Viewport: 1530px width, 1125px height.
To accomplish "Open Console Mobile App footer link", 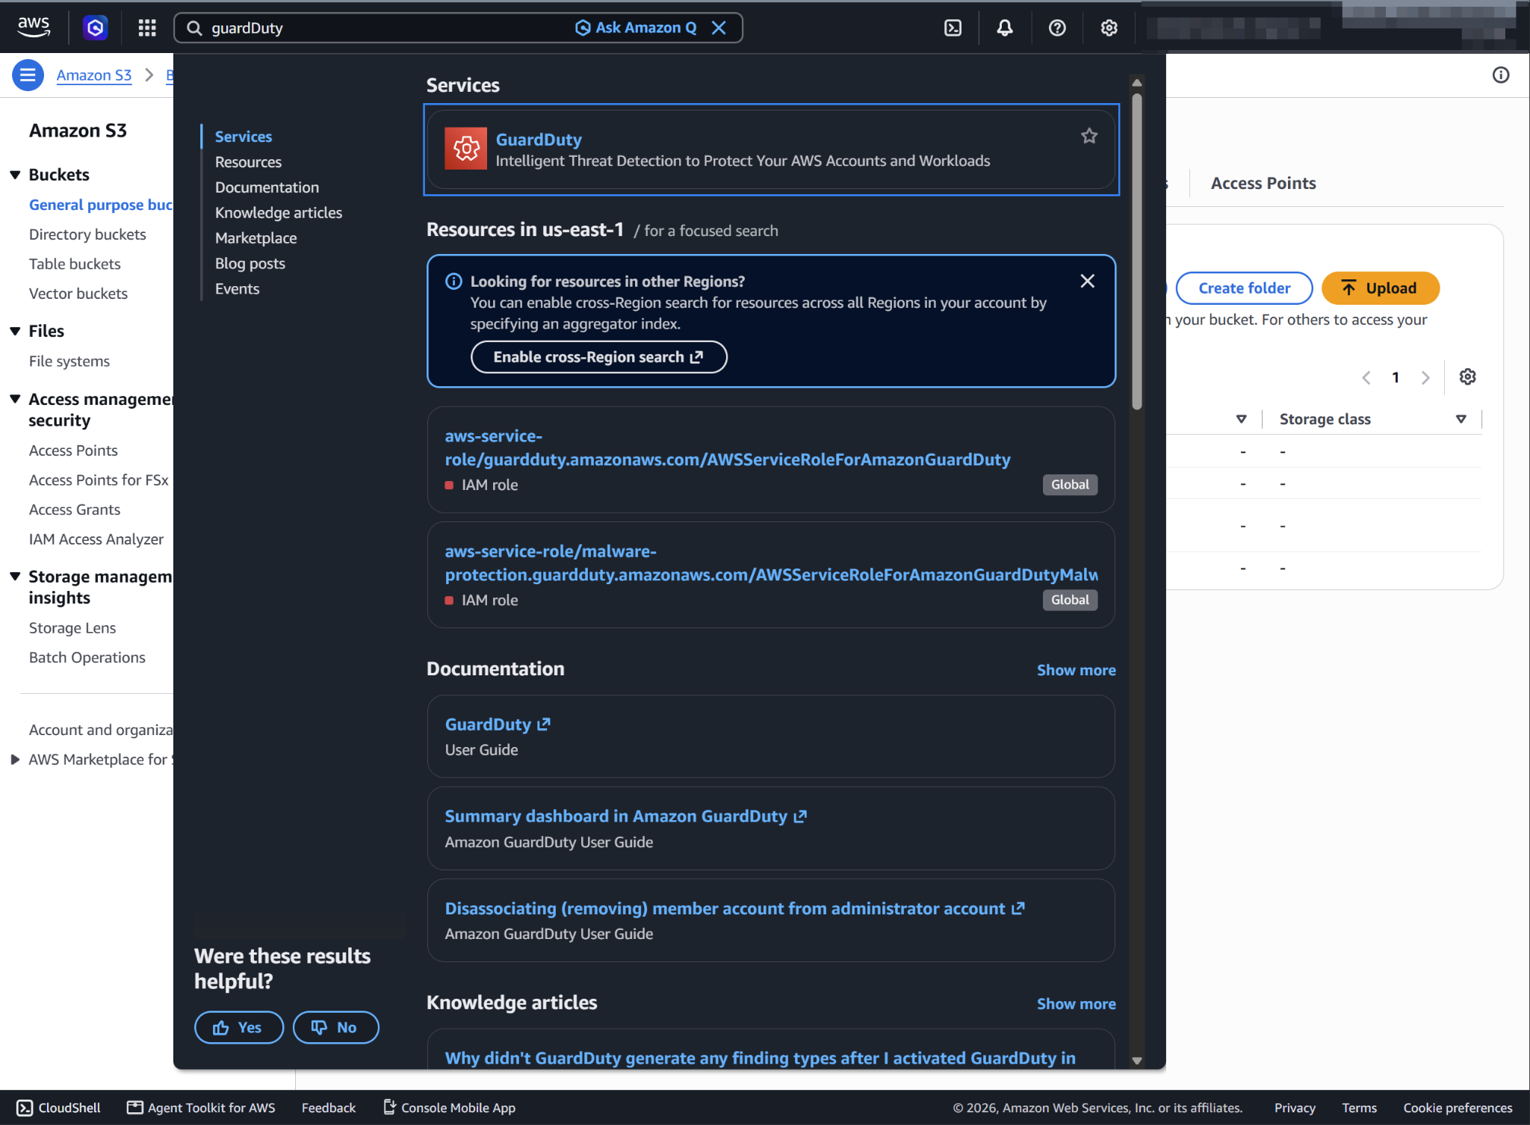I will 449,1107.
